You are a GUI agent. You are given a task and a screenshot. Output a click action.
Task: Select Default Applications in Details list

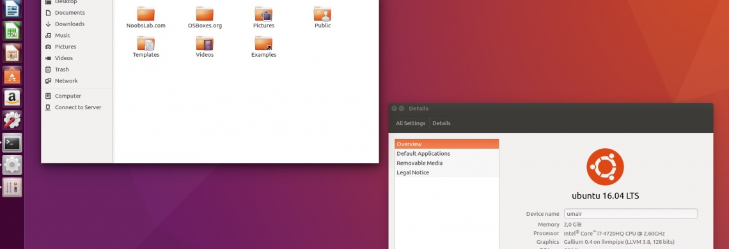(447, 154)
